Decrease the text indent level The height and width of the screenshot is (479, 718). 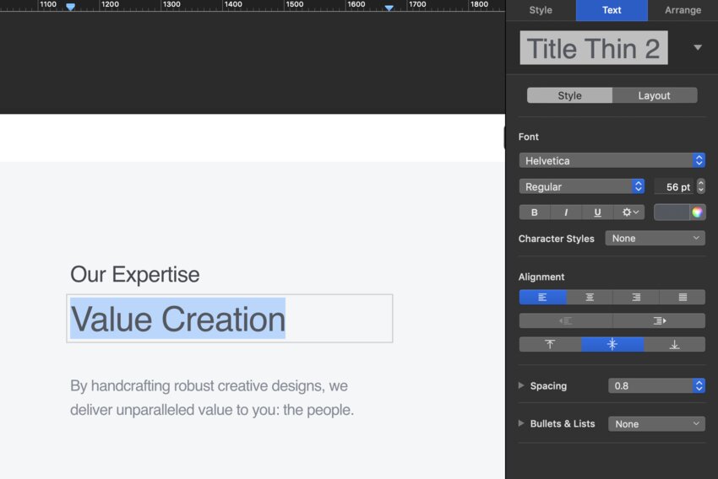tap(565, 320)
